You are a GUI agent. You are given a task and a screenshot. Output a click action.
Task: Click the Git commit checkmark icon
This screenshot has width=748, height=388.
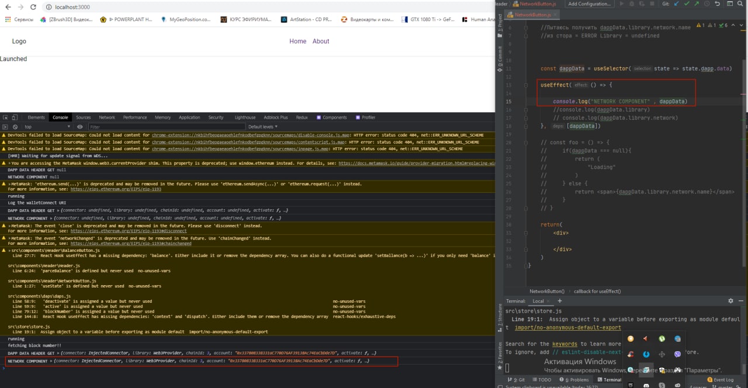click(688, 4)
